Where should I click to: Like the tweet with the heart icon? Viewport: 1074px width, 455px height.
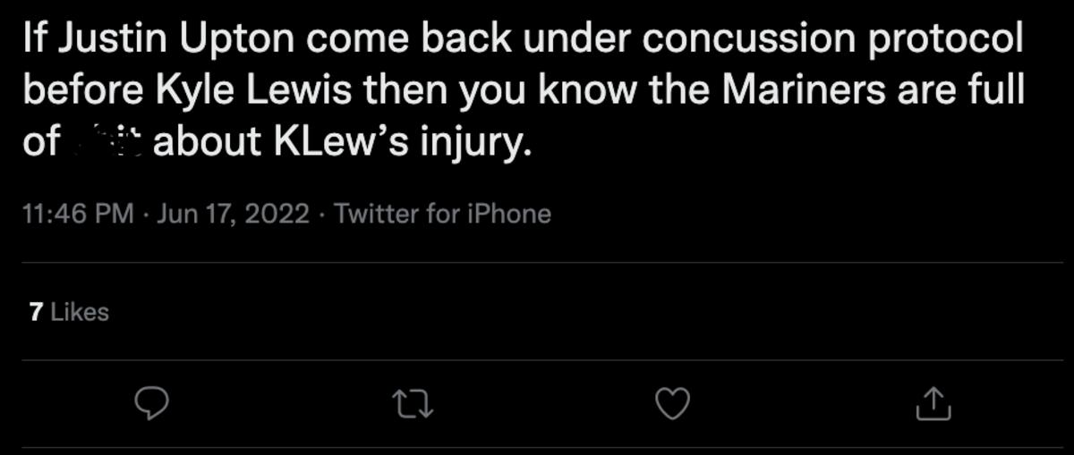coord(673,405)
